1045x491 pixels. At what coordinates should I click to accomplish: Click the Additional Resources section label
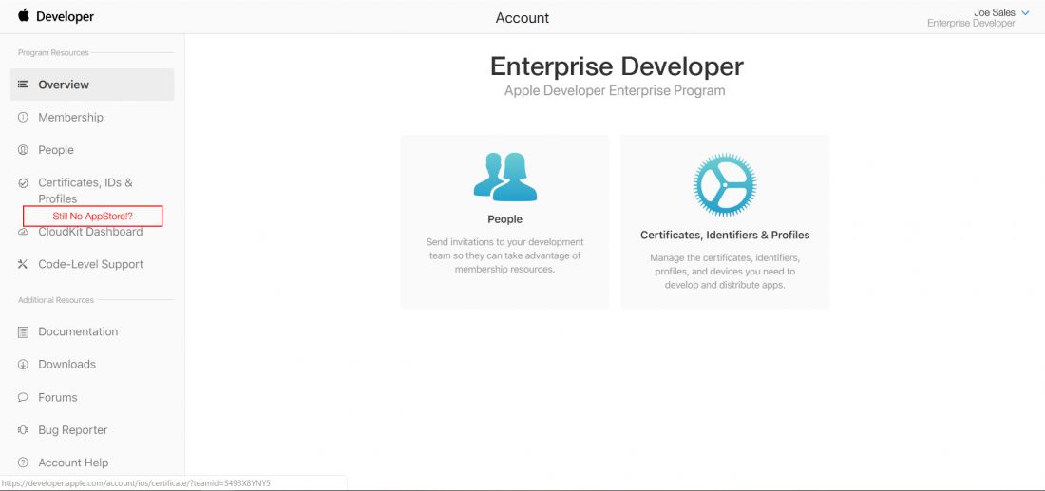[x=56, y=300]
